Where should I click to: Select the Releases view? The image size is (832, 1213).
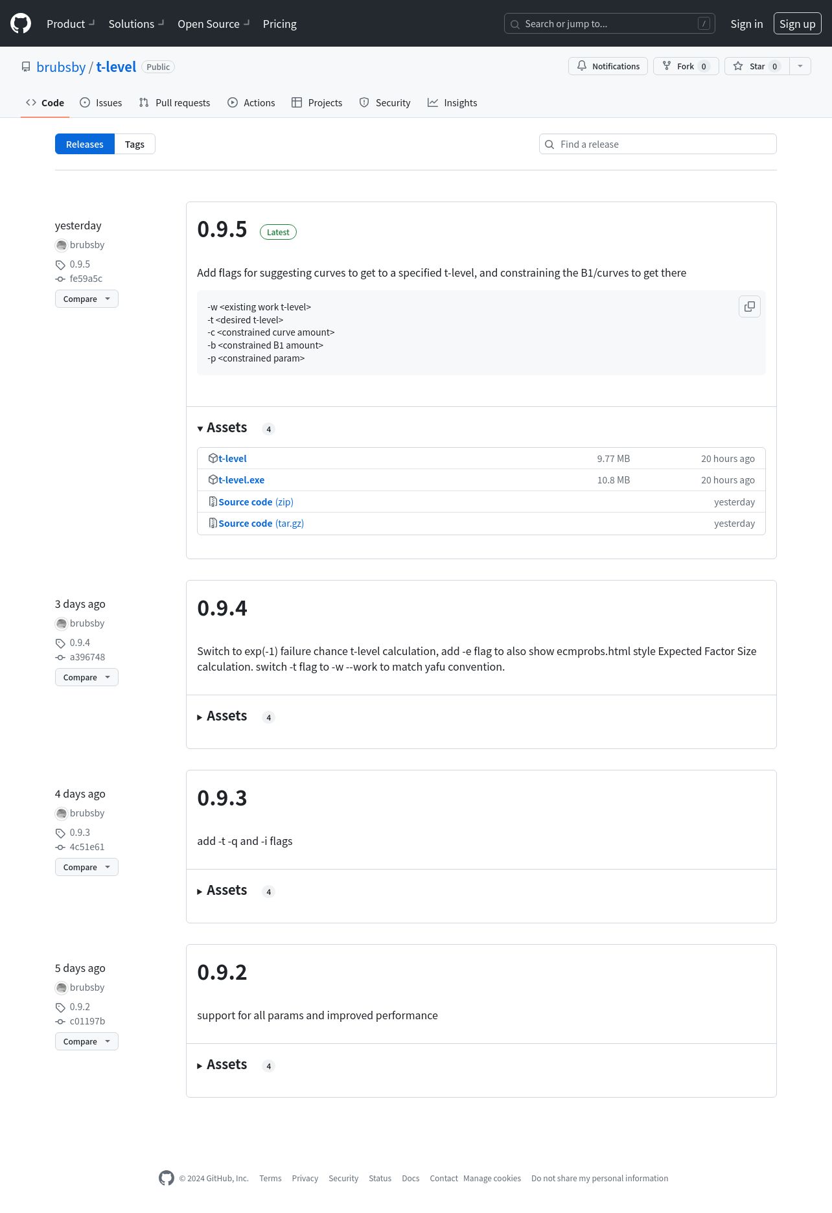point(85,144)
